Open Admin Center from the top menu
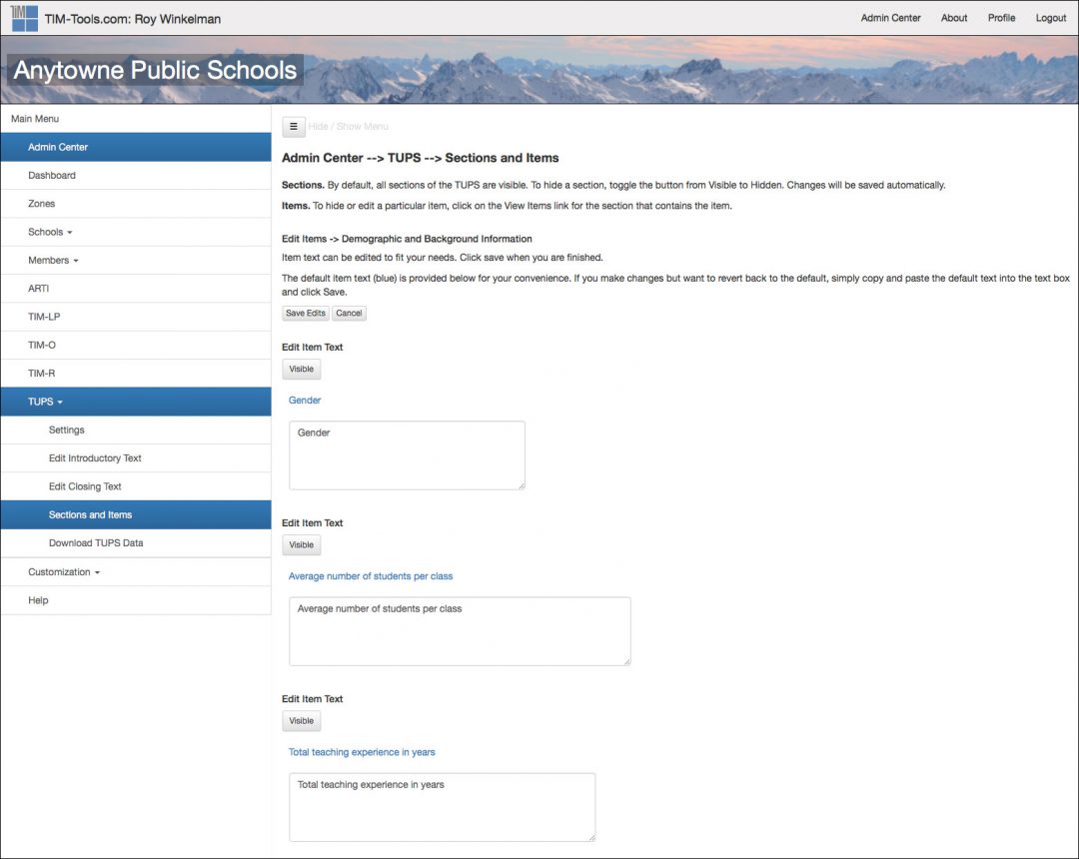This screenshot has width=1079, height=859. pyautogui.click(x=890, y=17)
